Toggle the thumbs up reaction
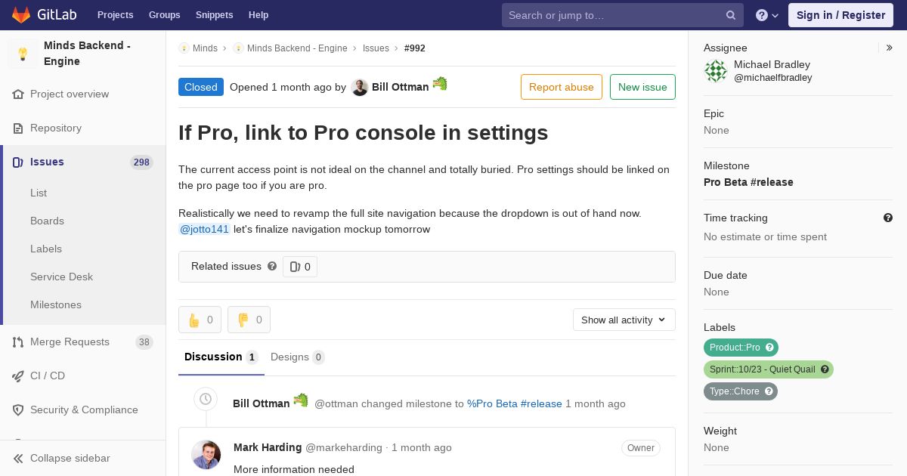The height and width of the screenshot is (476, 907). 200,320
